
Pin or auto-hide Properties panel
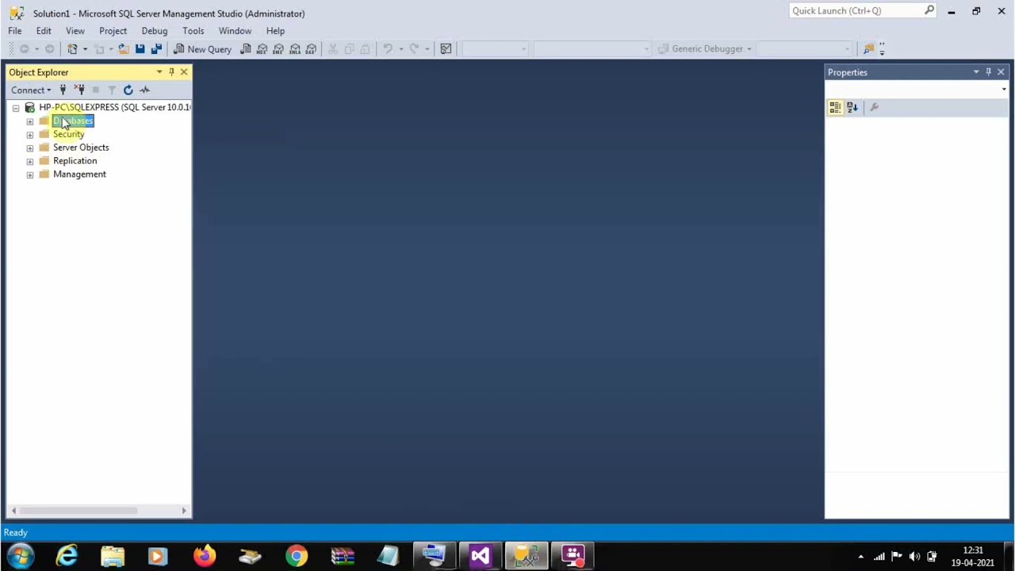tap(988, 72)
